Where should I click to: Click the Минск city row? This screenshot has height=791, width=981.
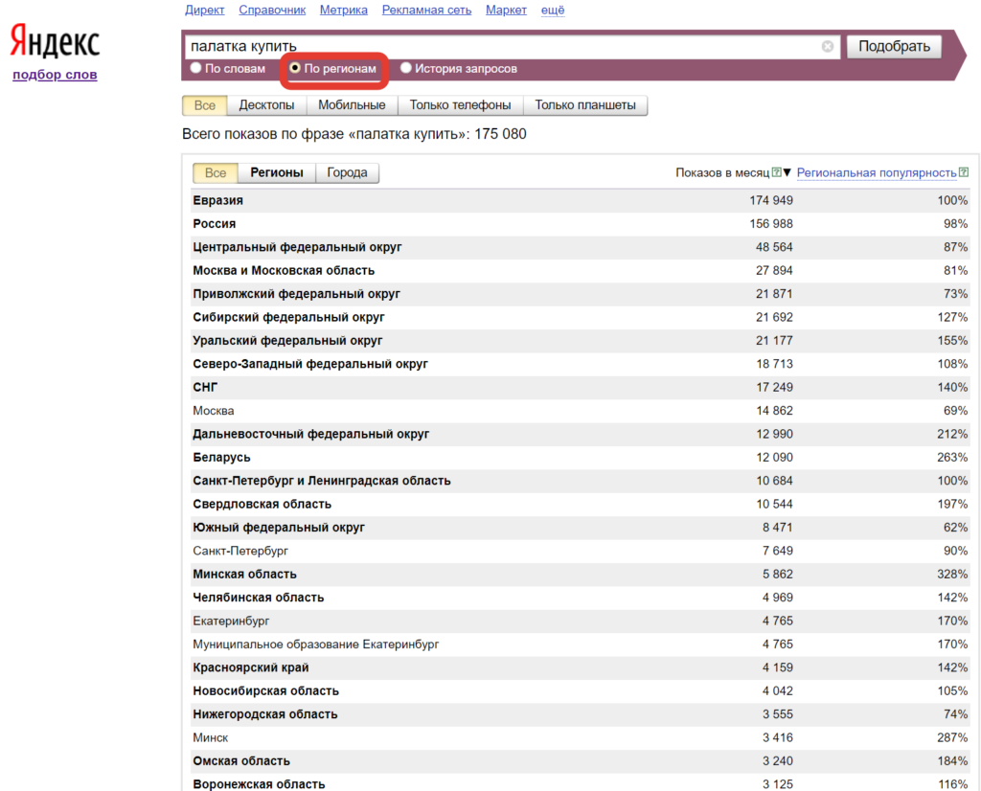[581, 737]
